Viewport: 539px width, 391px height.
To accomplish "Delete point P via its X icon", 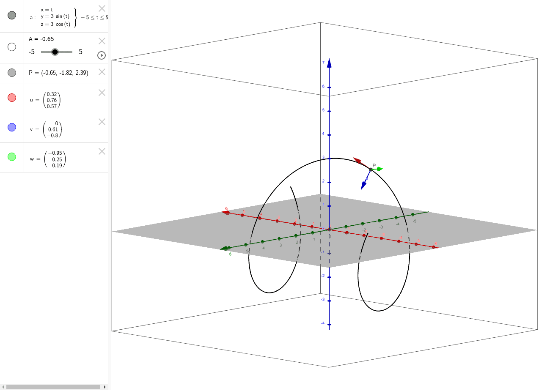I will [101, 72].
